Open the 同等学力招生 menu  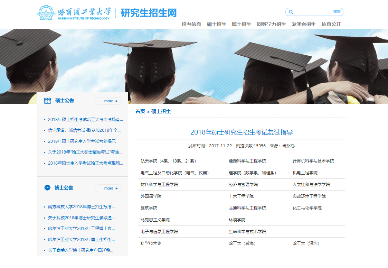(272, 24)
